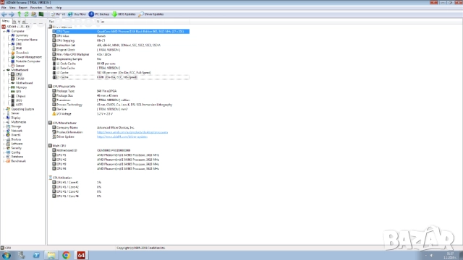Select ACPI under Motherboard

pyautogui.click(x=19, y=105)
